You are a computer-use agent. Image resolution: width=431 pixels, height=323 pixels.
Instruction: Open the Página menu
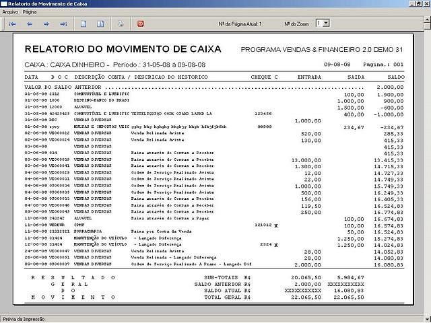[x=30, y=12]
